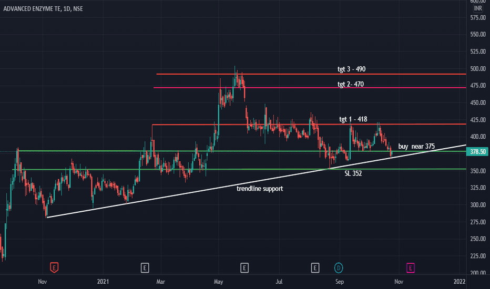Click the 300.00 price axis label
Image resolution: width=490 pixels, height=289 pixels.
point(478,205)
